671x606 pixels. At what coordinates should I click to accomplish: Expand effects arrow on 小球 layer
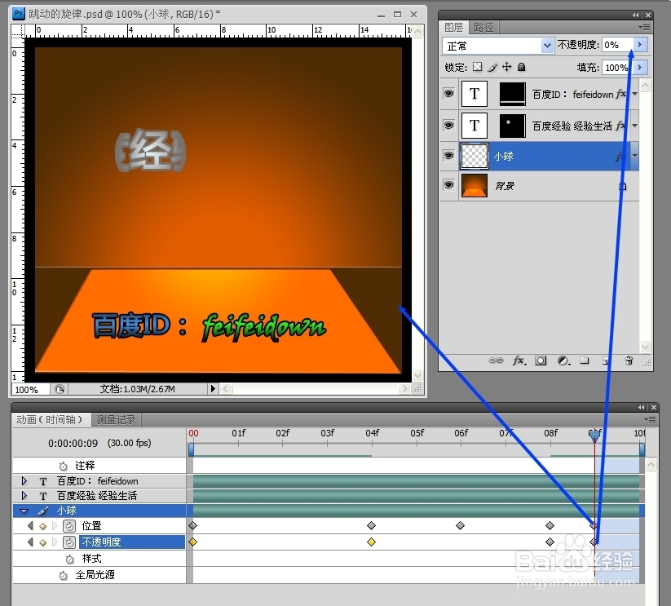point(634,156)
